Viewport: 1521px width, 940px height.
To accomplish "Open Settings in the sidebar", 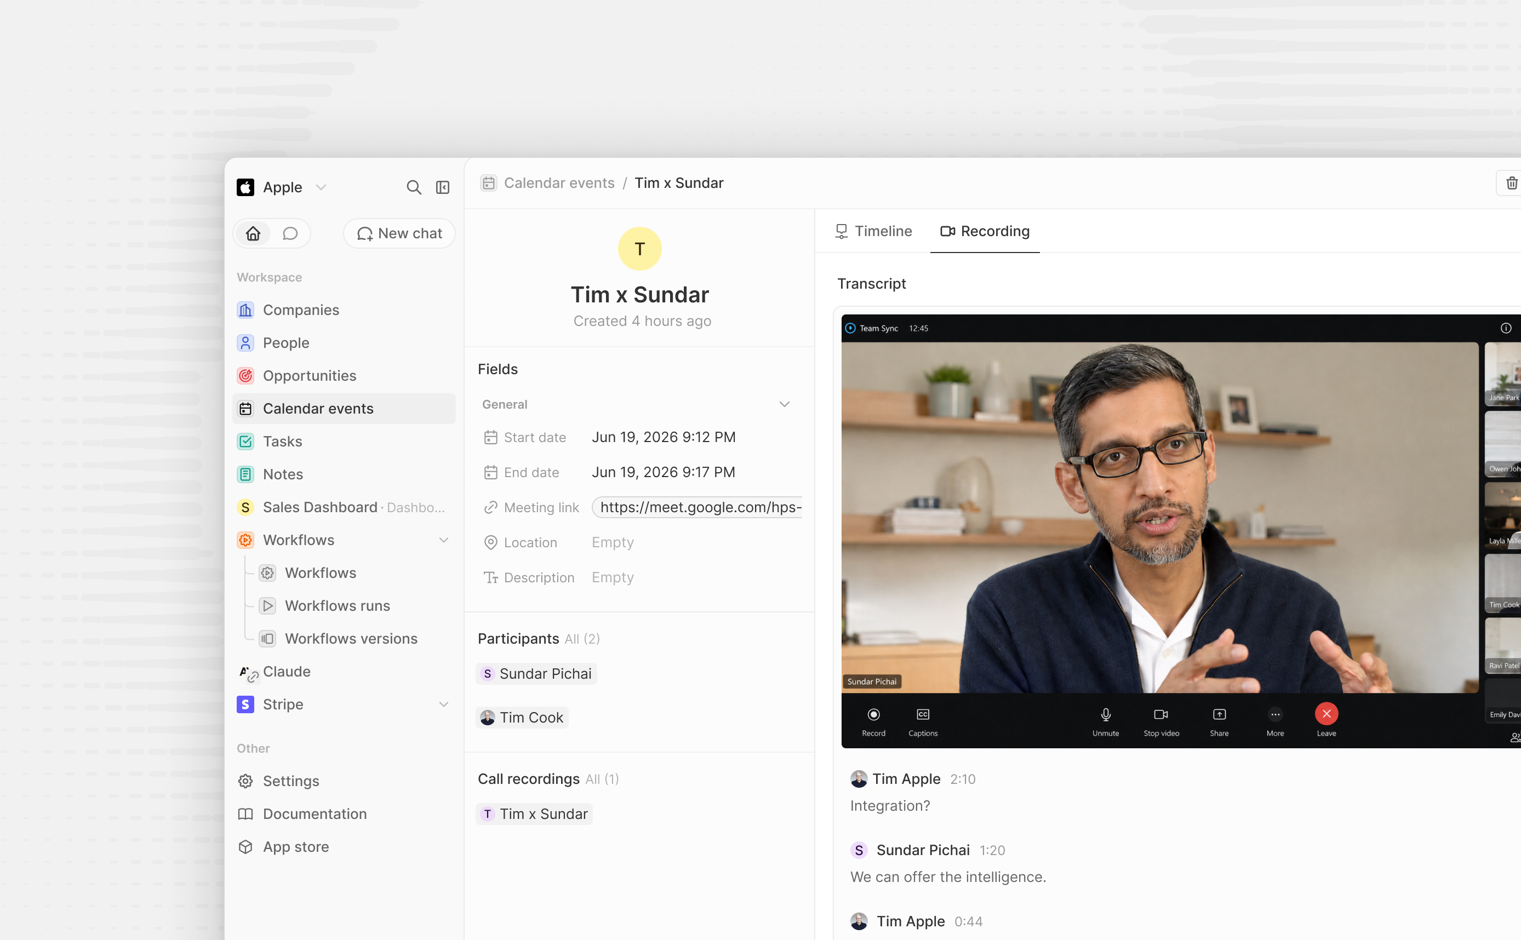I will click(344, 781).
